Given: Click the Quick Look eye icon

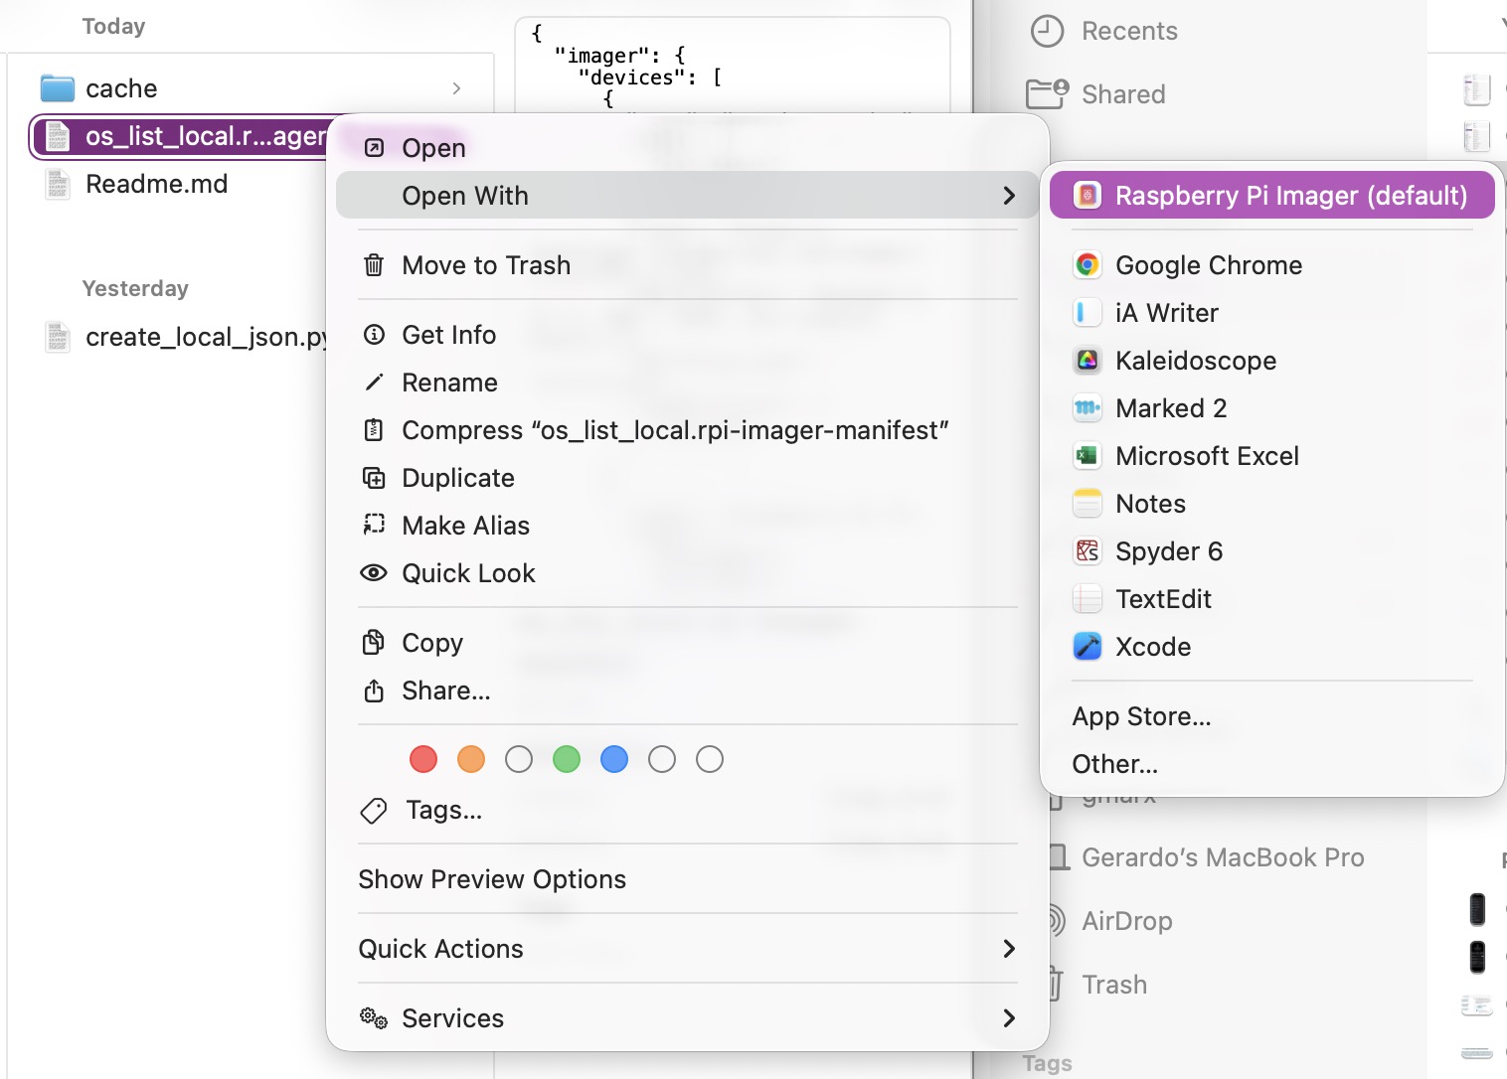Looking at the screenshot, I should tap(374, 573).
